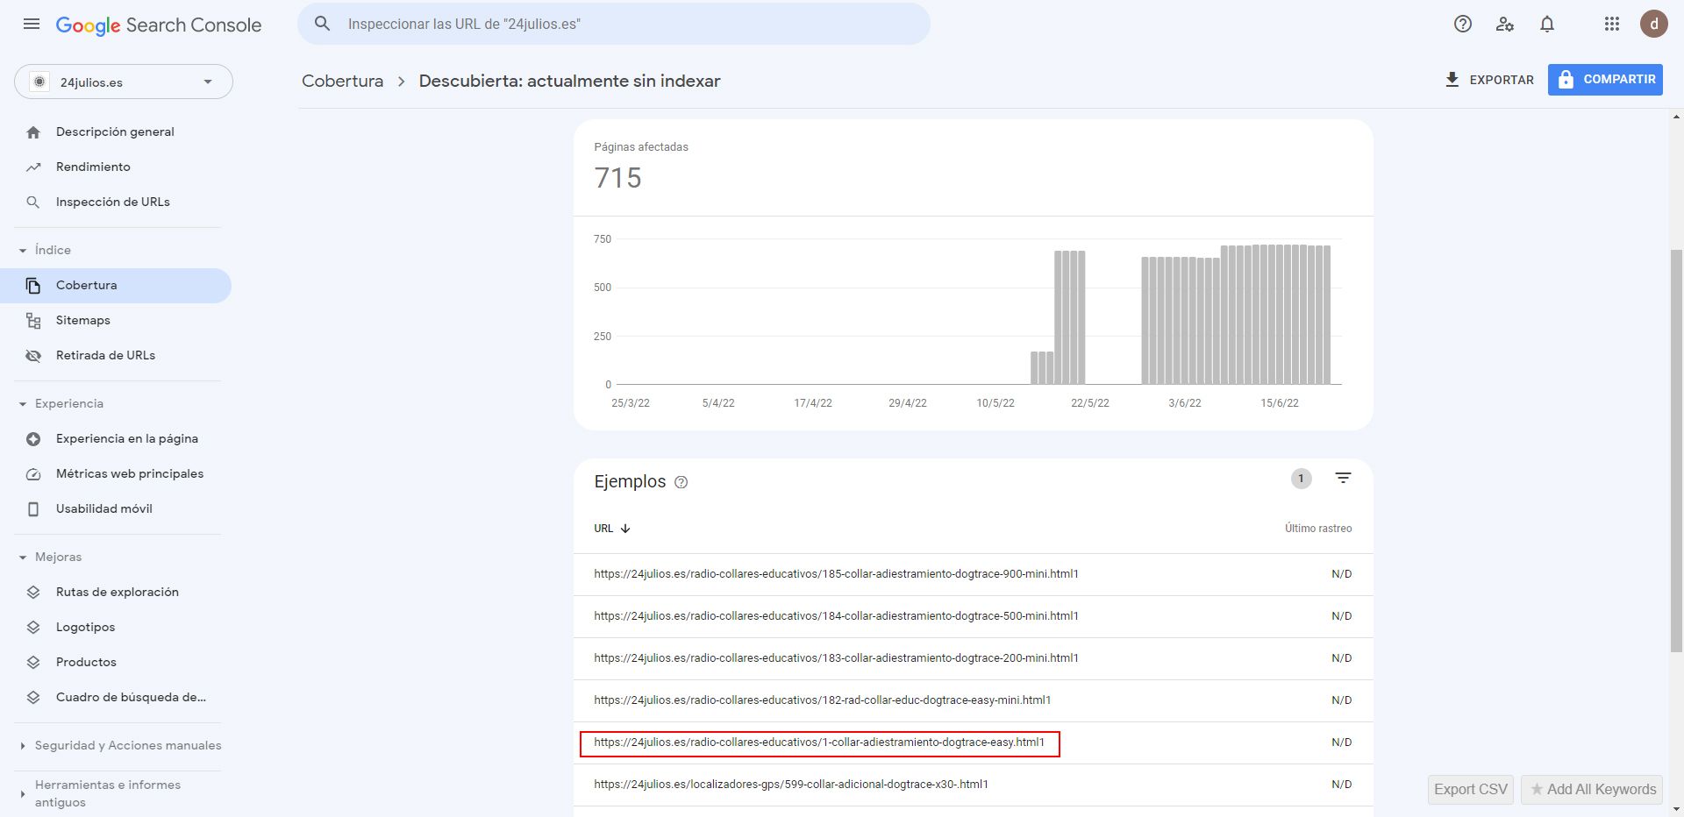Screen dimensions: 1684x817
Task: Select the 1-collar-adiestramiento-dogtrace-easy URL row
Action: [x=973, y=742]
